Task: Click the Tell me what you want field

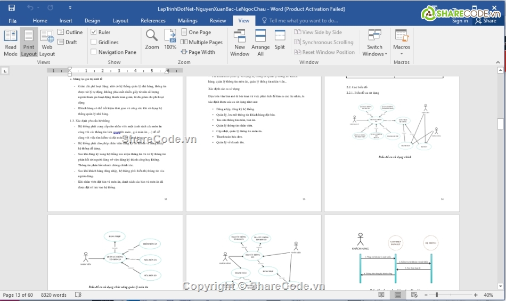Action: [x=300, y=21]
